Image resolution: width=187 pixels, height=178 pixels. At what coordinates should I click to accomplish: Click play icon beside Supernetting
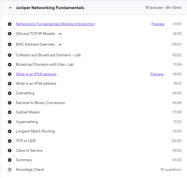[x=10, y=122]
